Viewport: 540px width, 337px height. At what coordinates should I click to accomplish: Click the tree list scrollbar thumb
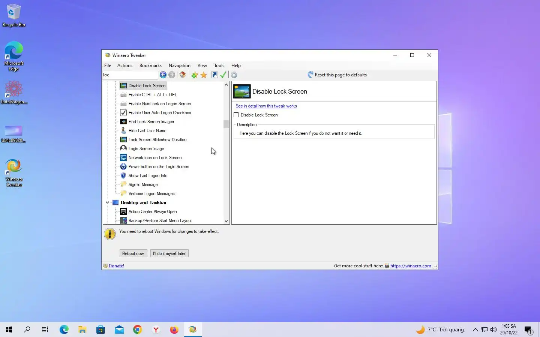[x=226, y=124]
